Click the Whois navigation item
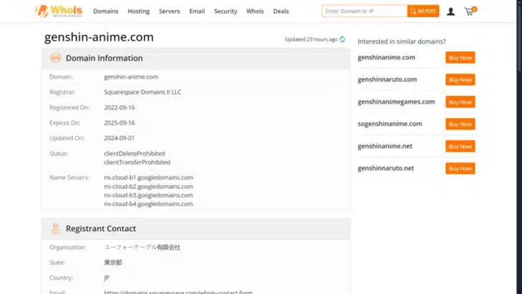 (x=255, y=11)
